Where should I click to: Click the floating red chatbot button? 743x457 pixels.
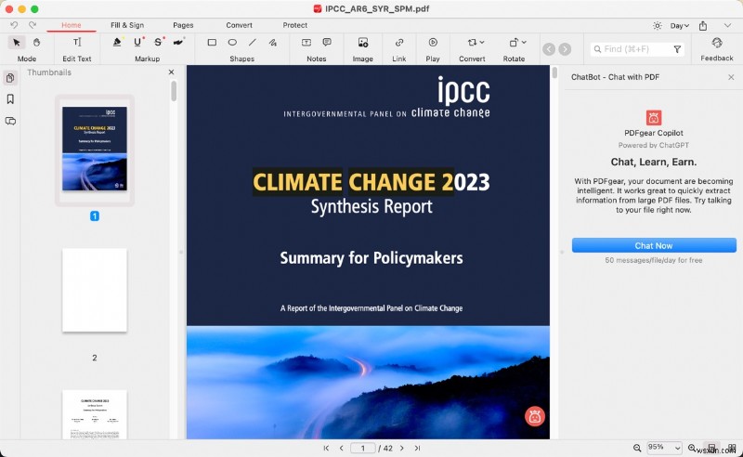(x=535, y=417)
